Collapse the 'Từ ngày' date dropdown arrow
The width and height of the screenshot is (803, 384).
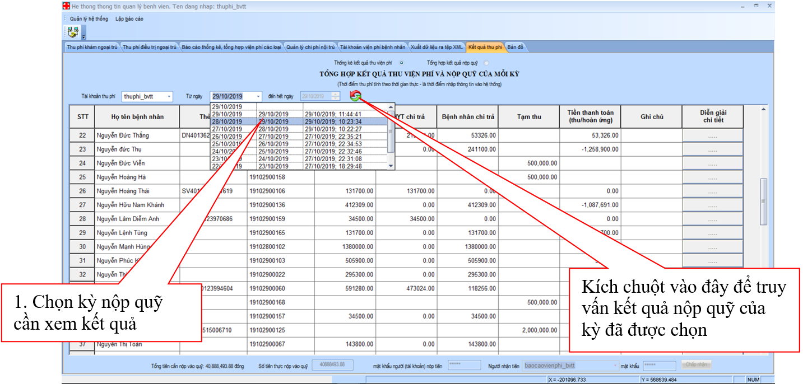tap(258, 96)
